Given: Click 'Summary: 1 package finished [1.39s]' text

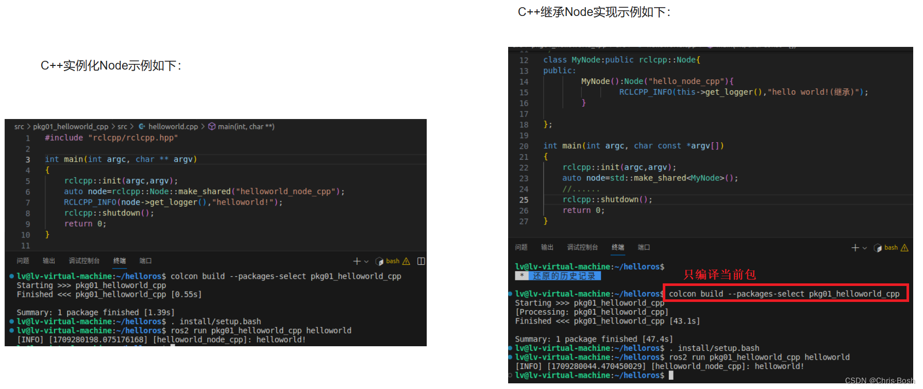Looking at the screenshot, I should 96,313.
